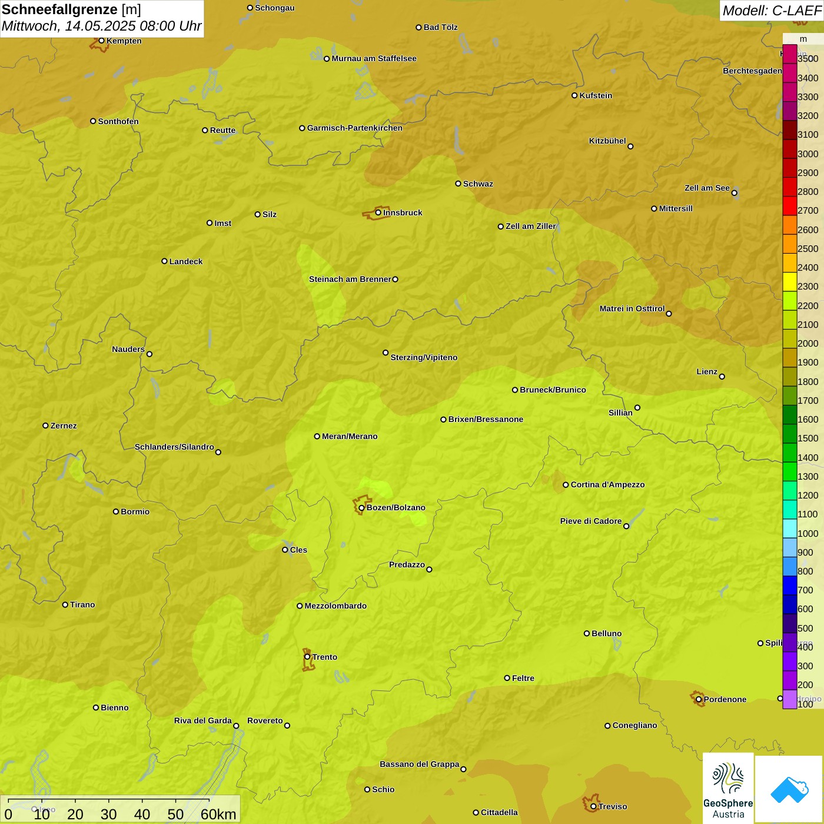
Task: Click the Sterzing/Vipiteno label
Action: (424, 357)
